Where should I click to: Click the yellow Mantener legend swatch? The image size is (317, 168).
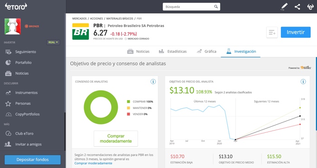(x=128, y=108)
